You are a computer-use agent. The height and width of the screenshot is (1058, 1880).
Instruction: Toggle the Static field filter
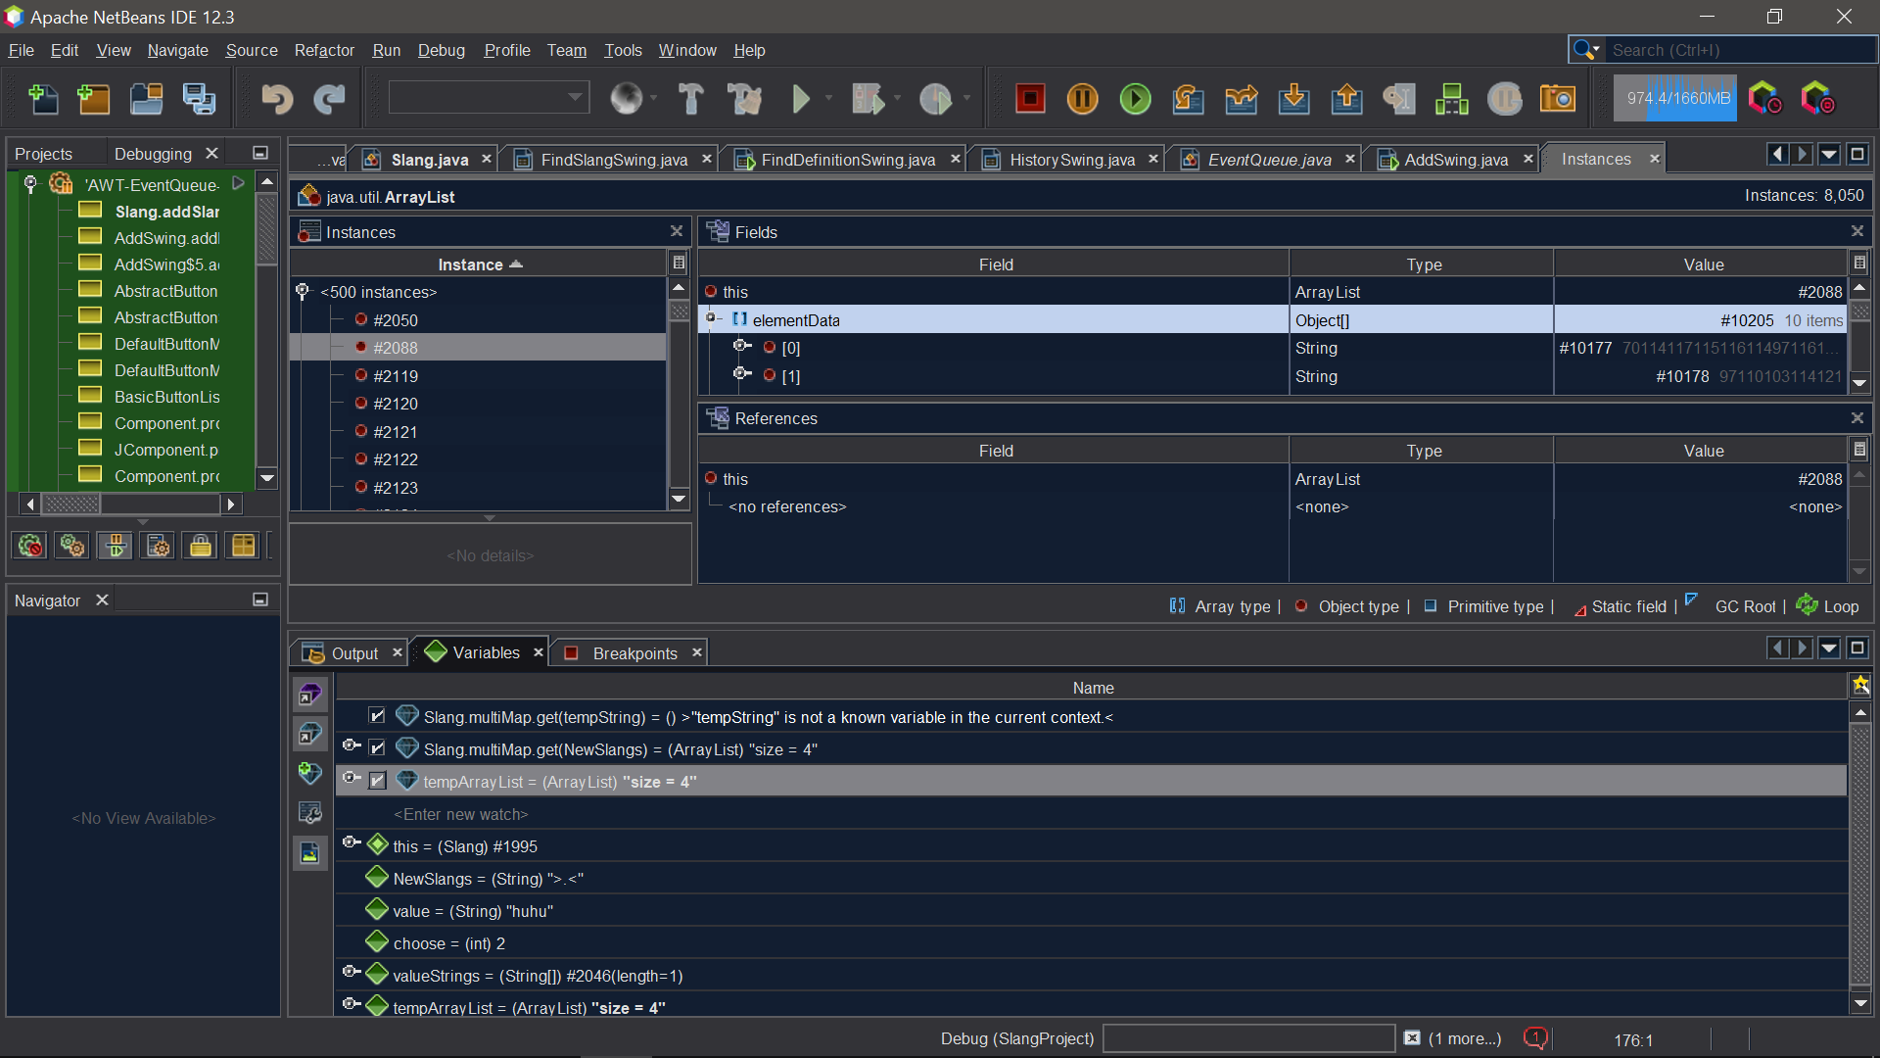pyautogui.click(x=1620, y=606)
